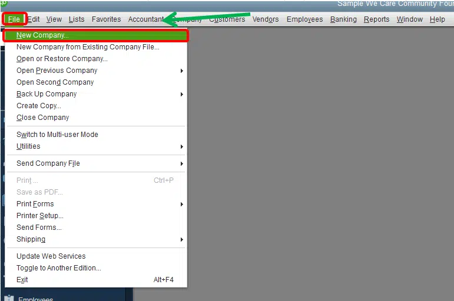Expand the Shipping submenu
Screen dimensions: 454x301
[96, 239]
